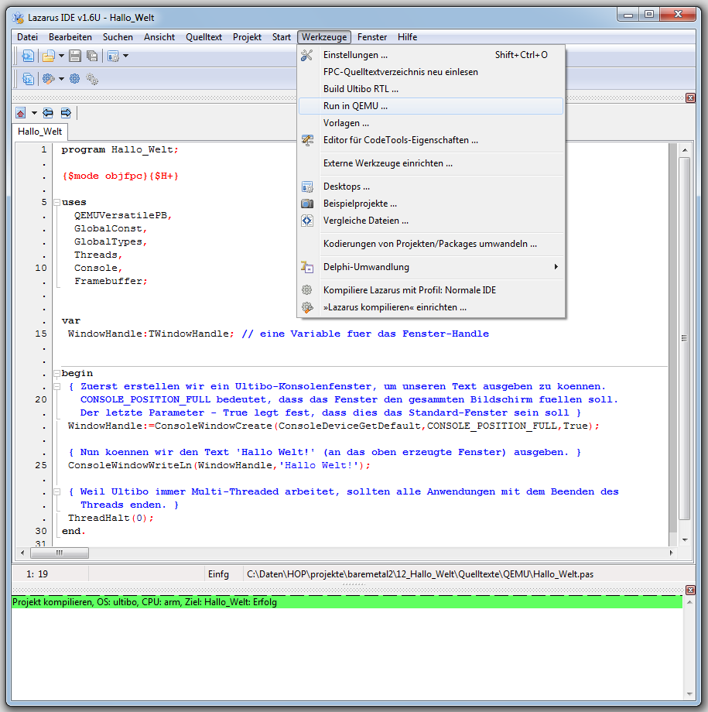
Task: Open the build mode dropdown arrow
Action: click(x=61, y=79)
